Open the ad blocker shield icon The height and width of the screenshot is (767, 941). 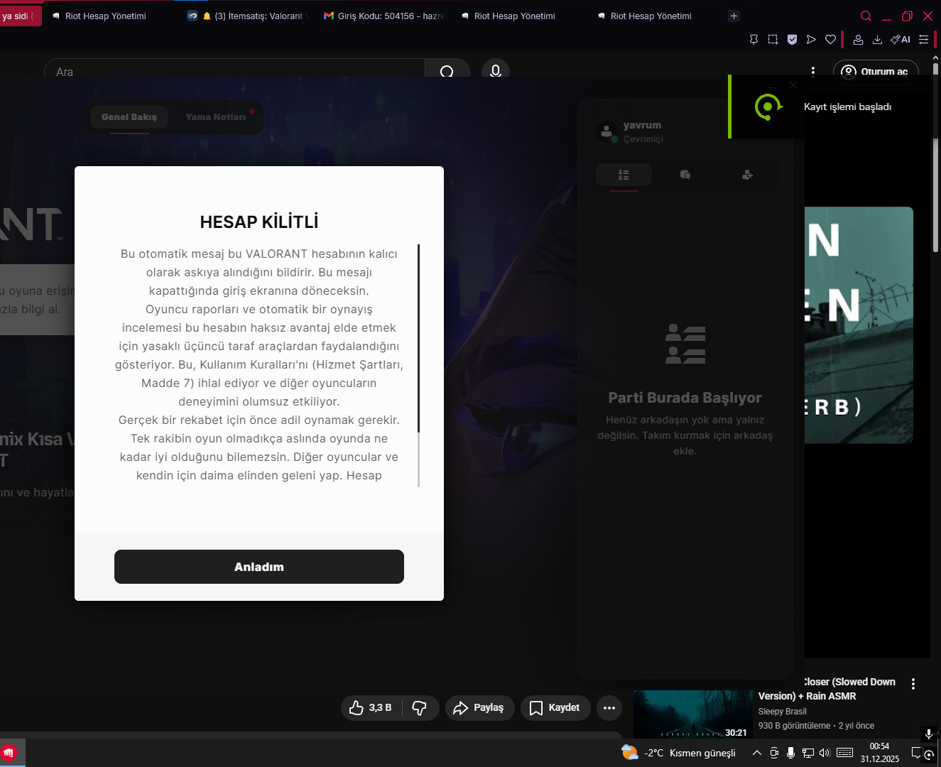(793, 40)
